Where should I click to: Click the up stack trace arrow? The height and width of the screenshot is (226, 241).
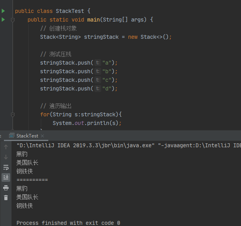6,147
